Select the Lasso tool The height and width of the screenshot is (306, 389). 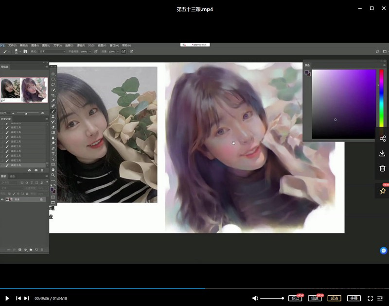pyautogui.click(x=53, y=85)
